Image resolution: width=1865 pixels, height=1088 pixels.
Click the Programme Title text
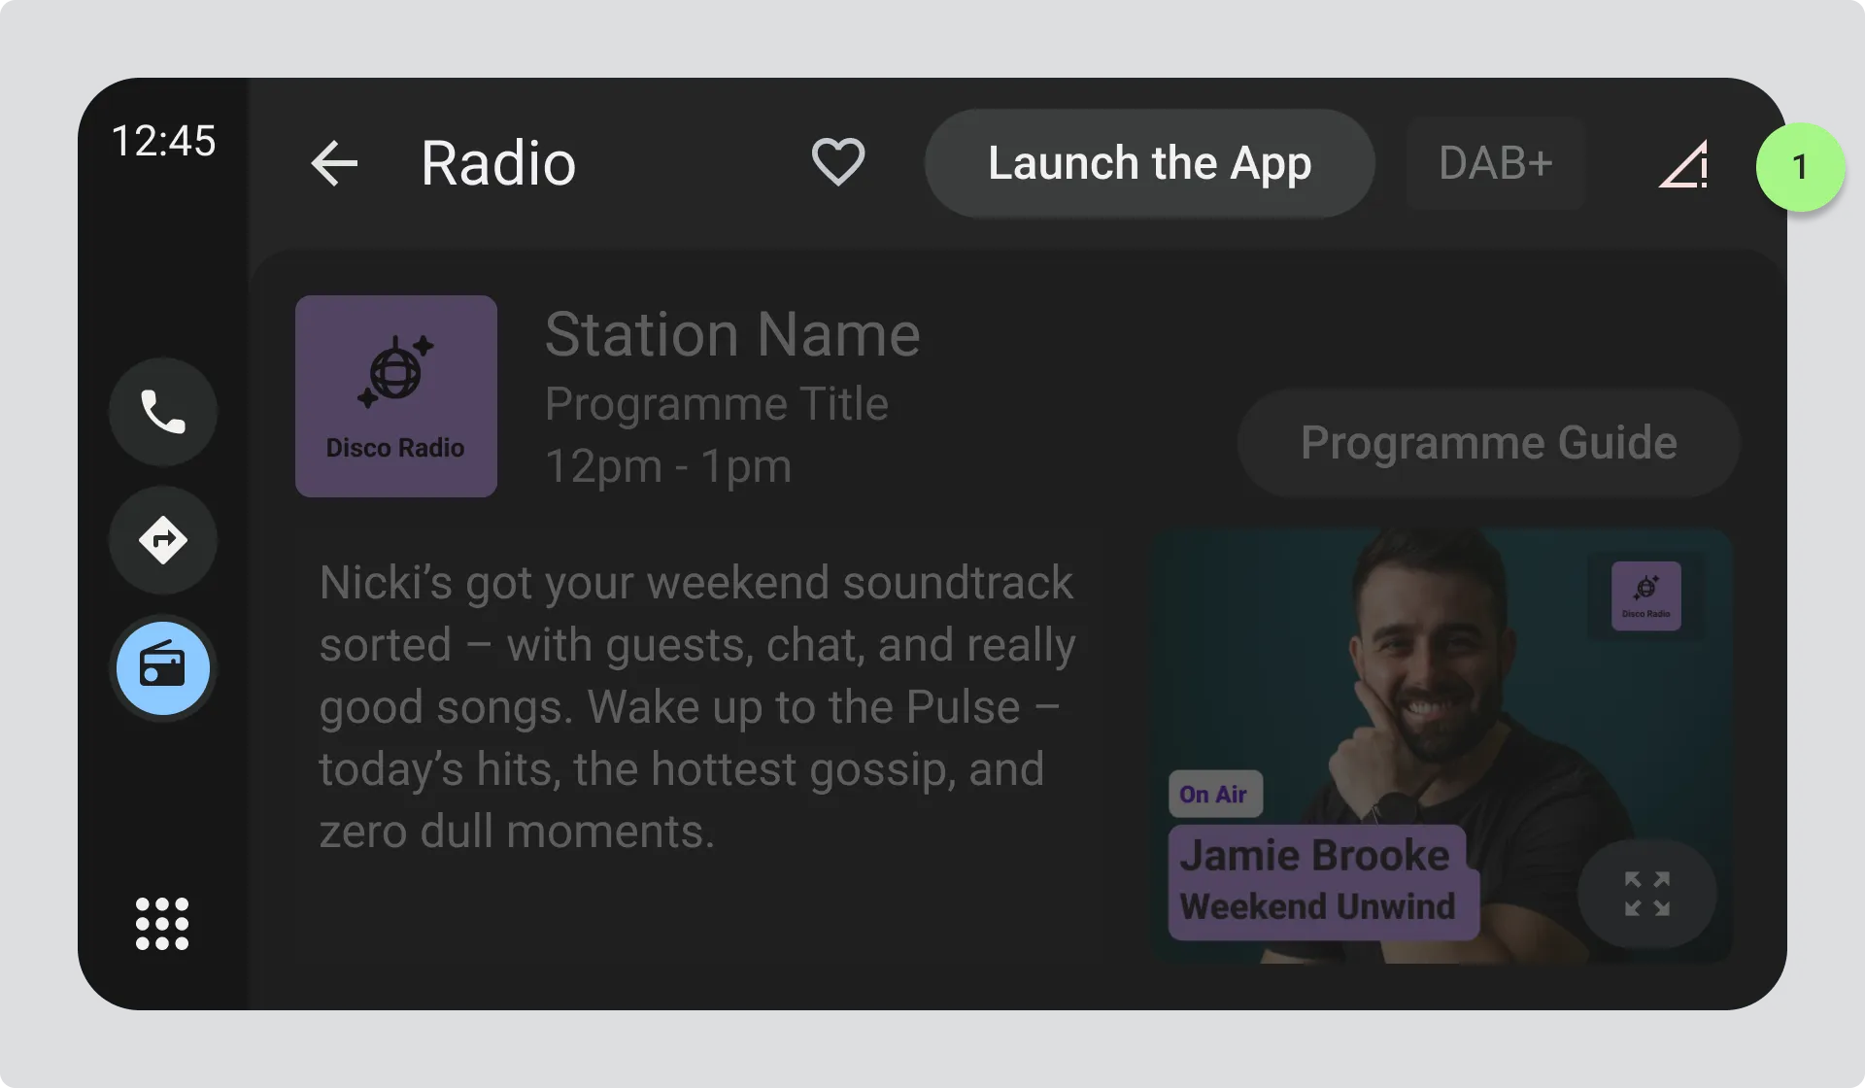[716, 404]
